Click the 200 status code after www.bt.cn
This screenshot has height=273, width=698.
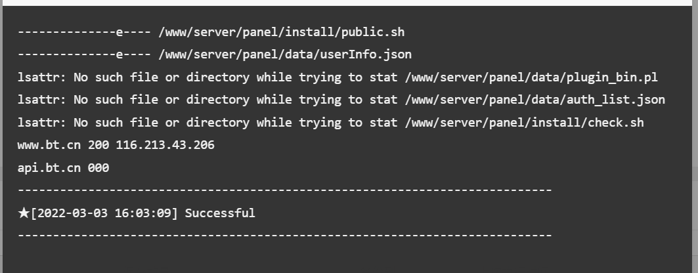coord(98,145)
